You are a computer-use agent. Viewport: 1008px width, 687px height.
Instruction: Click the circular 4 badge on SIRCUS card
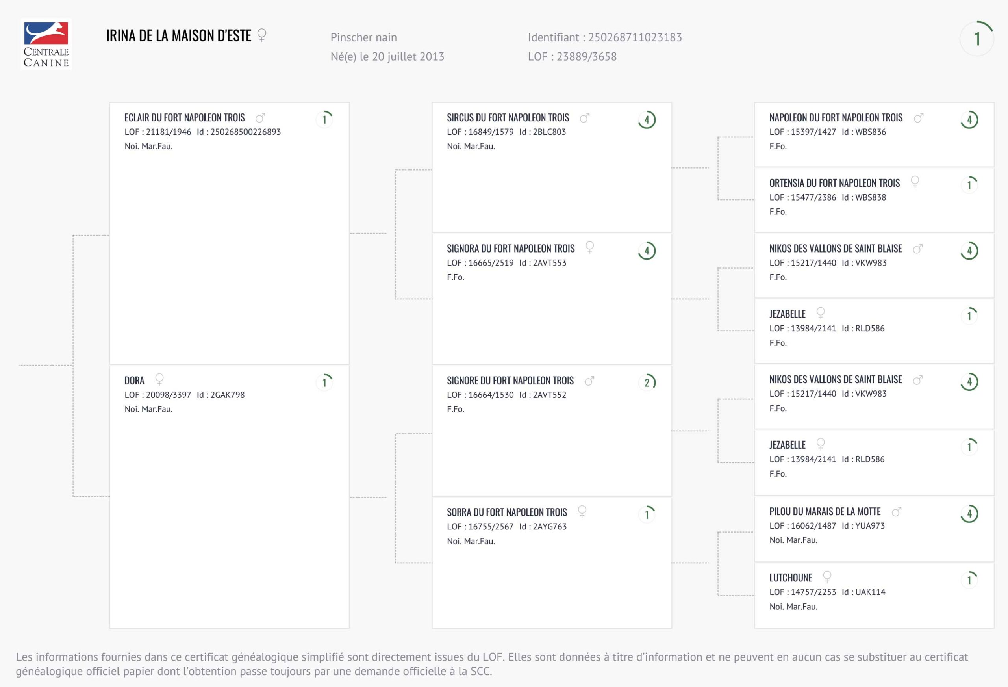coord(647,120)
